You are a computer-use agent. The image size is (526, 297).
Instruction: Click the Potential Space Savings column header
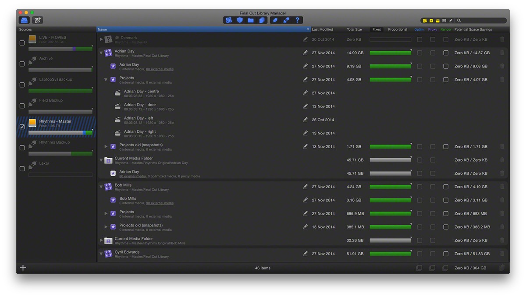473,29
